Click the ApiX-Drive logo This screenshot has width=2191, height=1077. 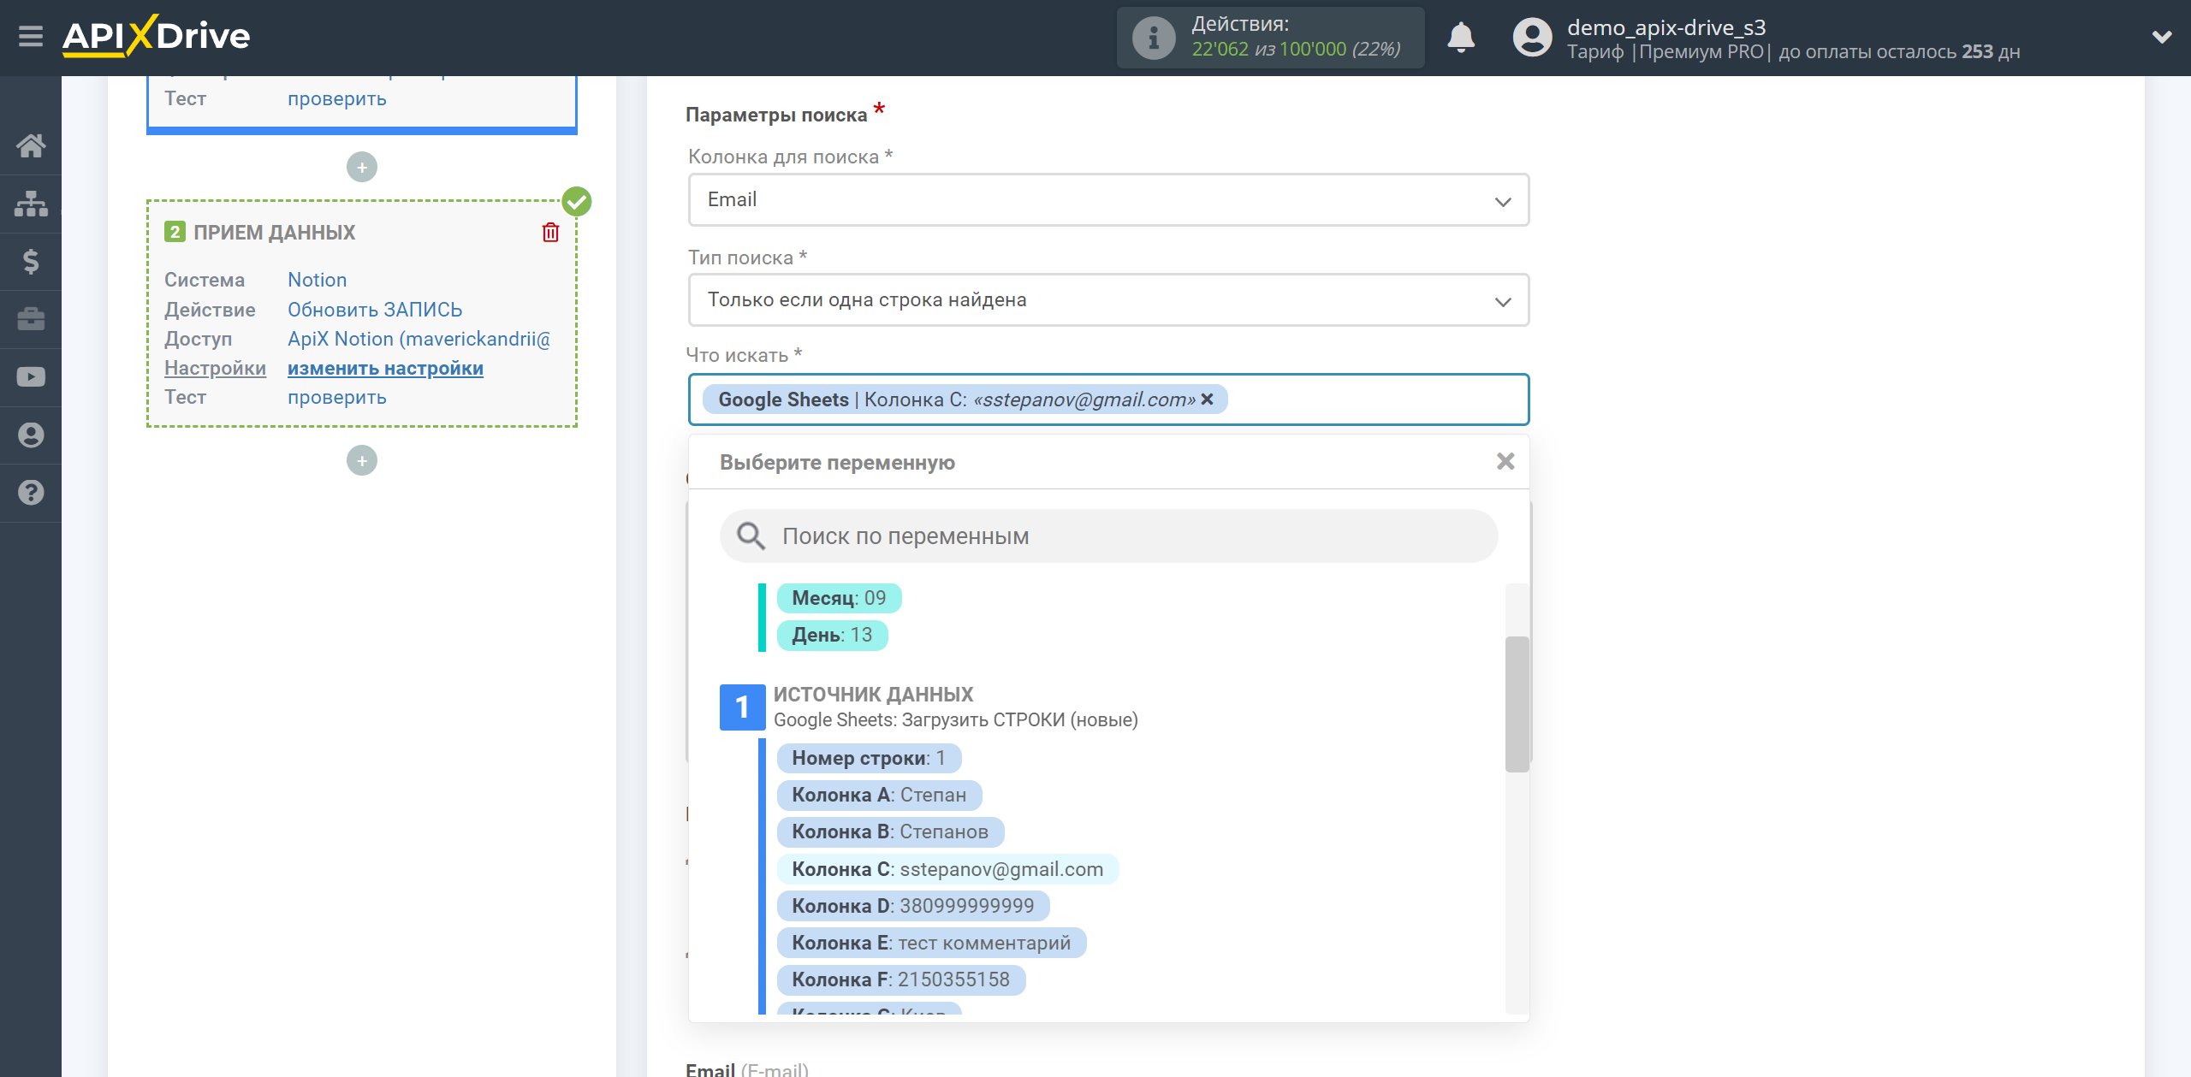click(x=157, y=36)
